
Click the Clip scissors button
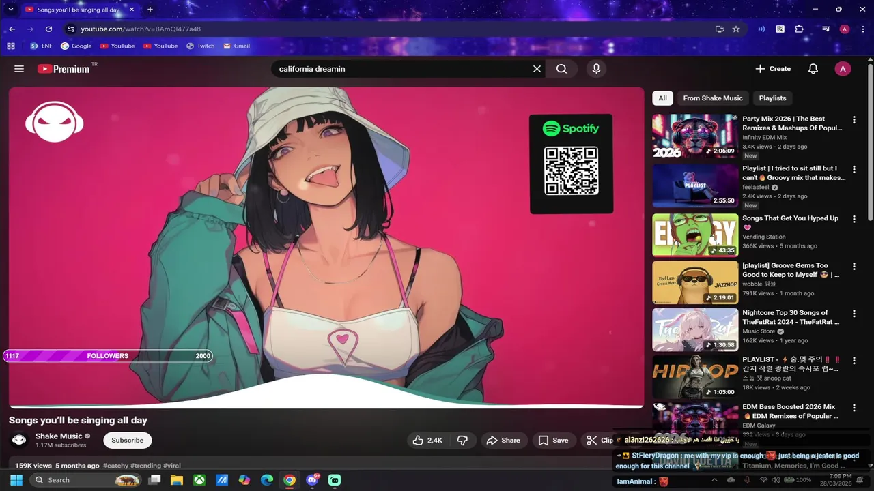pos(599,441)
